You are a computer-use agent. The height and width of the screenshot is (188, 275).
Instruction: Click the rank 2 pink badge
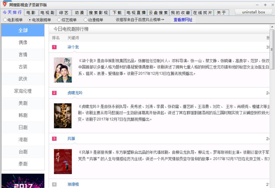click(54, 93)
